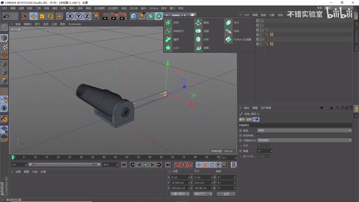Open the Octane menu
The height and width of the screenshot is (202, 359).
(154, 8)
